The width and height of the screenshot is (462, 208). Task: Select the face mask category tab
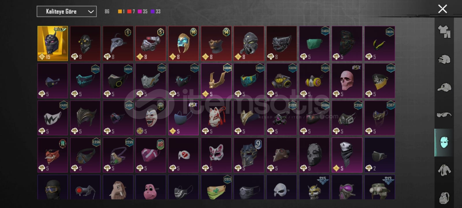(x=444, y=142)
